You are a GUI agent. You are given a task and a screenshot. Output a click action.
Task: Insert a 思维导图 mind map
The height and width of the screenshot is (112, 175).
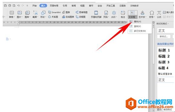pos(81,12)
